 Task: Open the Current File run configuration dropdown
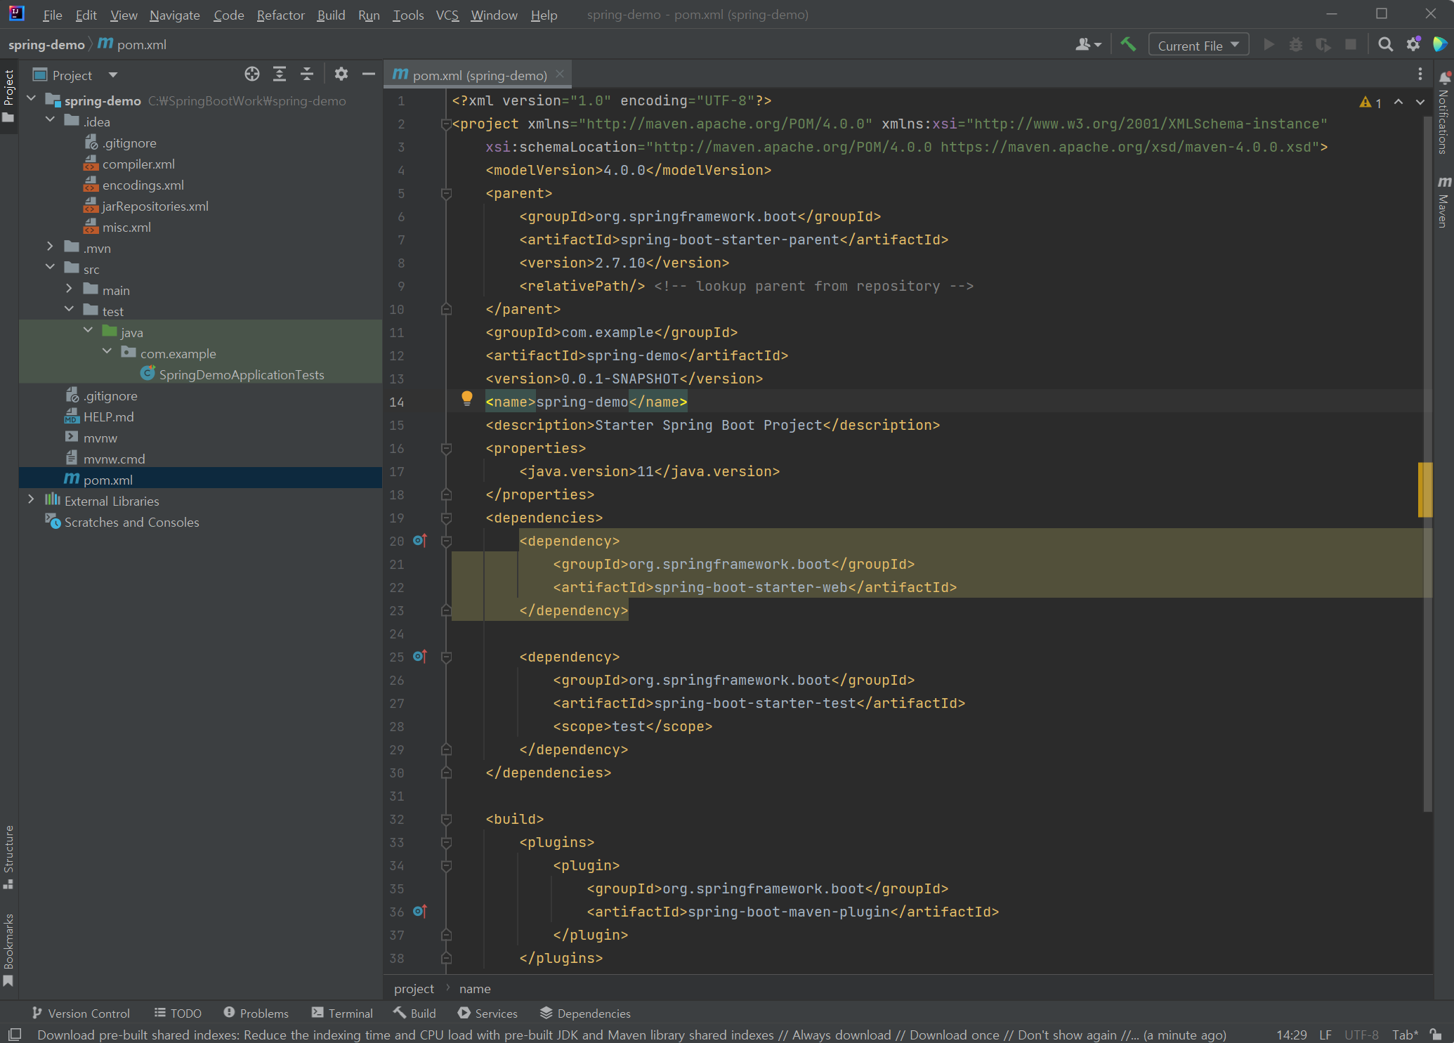[x=1198, y=45]
